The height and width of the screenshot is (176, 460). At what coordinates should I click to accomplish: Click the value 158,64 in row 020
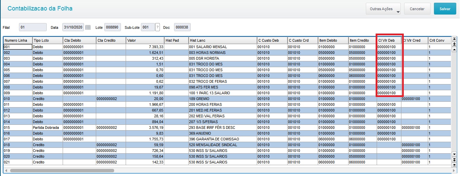[x=145, y=156]
